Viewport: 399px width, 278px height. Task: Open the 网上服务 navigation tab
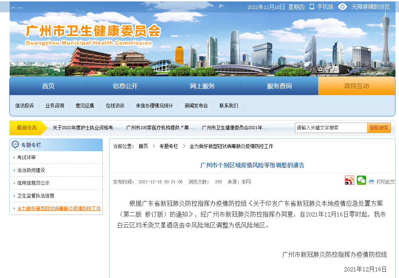coord(202,86)
